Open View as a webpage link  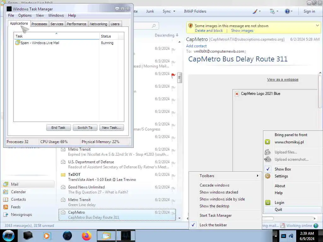pos(283,79)
